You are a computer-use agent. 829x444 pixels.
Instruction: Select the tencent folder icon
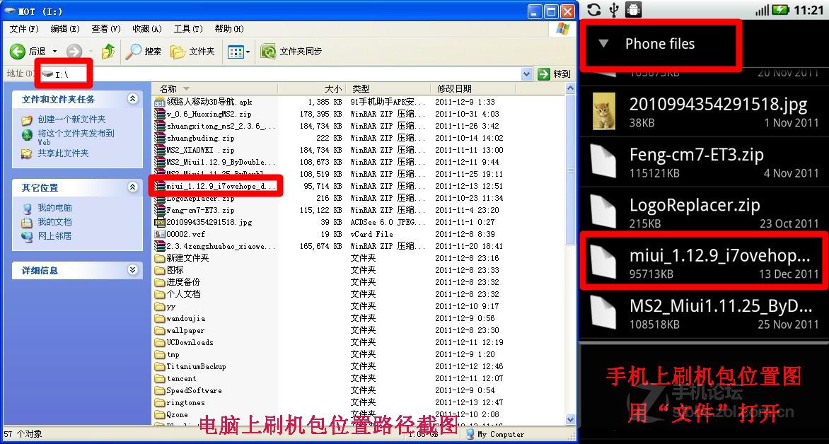pos(160,378)
